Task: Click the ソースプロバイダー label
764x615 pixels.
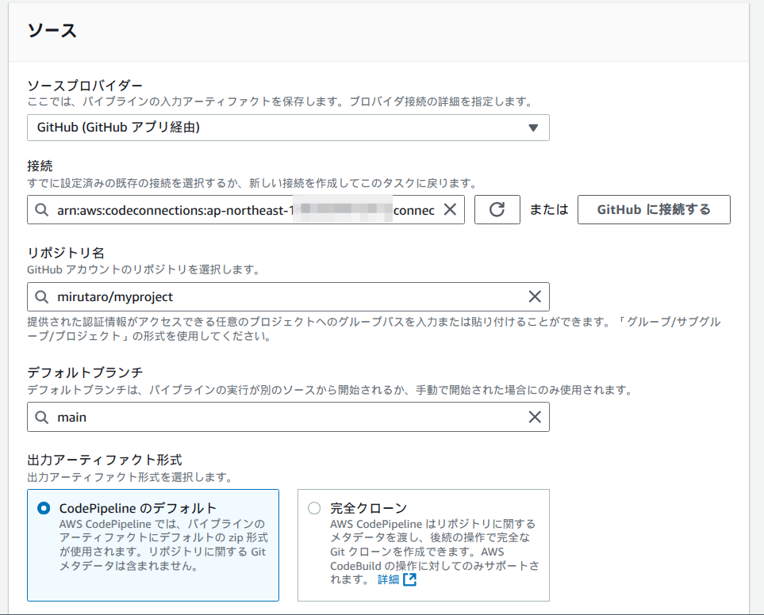Action: click(85, 86)
